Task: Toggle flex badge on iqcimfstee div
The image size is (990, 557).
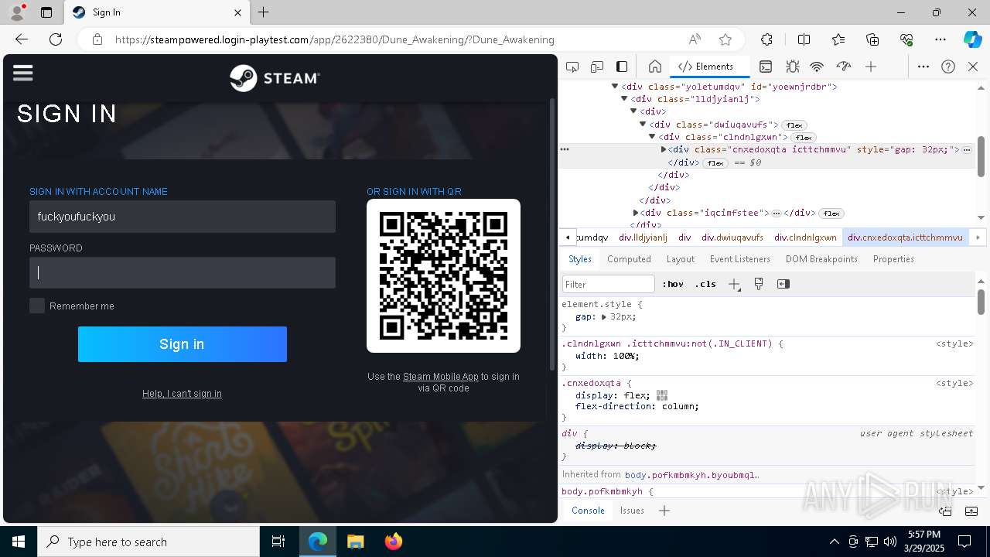Action: tap(831, 214)
